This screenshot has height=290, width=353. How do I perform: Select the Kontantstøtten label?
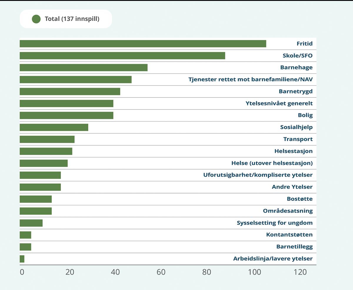pyautogui.click(x=289, y=235)
